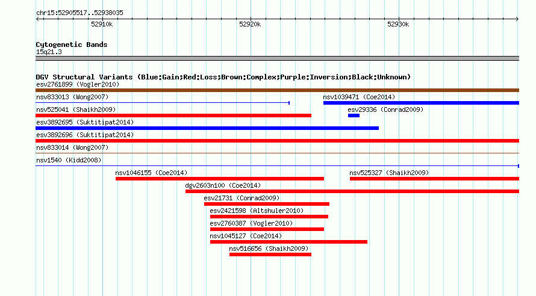Select the brown esv2761899 complex variant bar
The image size is (536, 296).
(277, 90)
